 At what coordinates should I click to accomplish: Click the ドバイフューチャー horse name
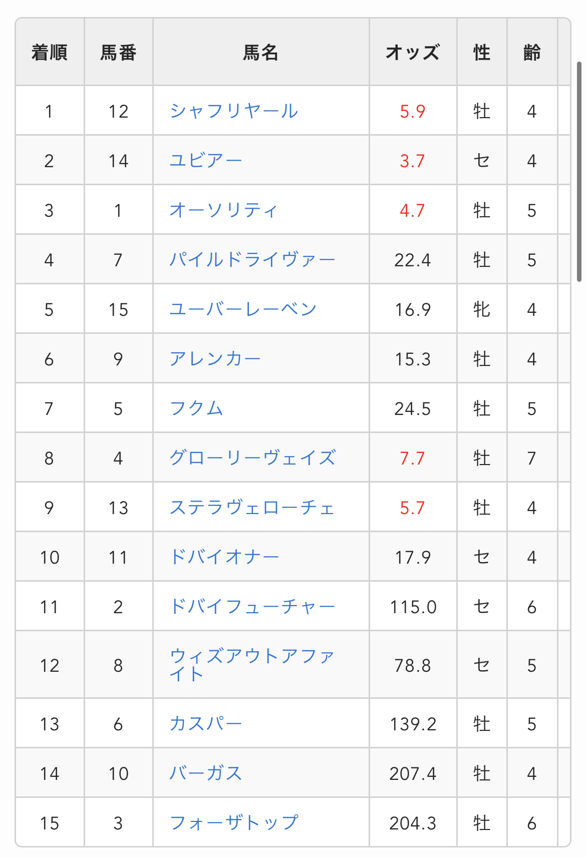252,606
